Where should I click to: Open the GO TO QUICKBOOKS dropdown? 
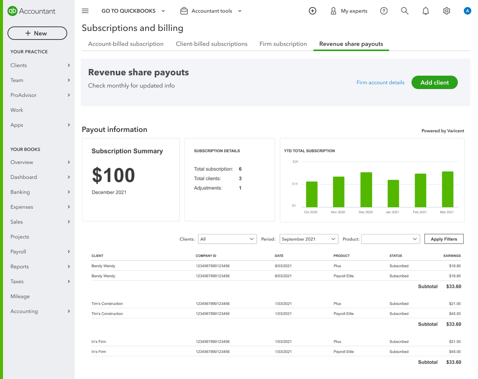(133, 11)
